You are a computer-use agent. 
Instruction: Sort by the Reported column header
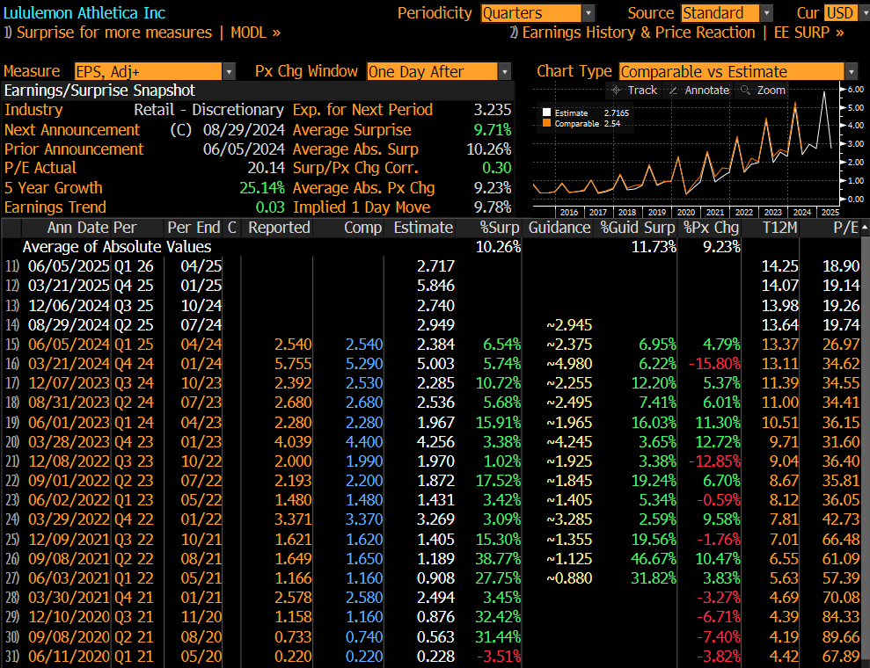click(279, 228)
